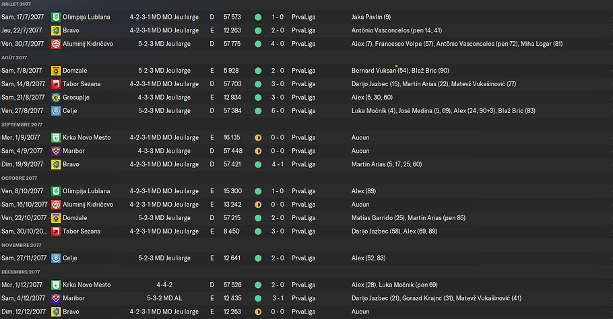Click the orange draw indicator for Maribor 0-0
This screenshot has height=319, width=613.
pos(258,151)
